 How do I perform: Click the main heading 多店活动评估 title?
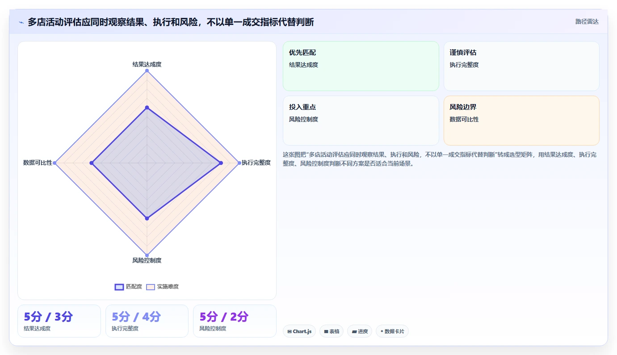click(x=171, y=22)
